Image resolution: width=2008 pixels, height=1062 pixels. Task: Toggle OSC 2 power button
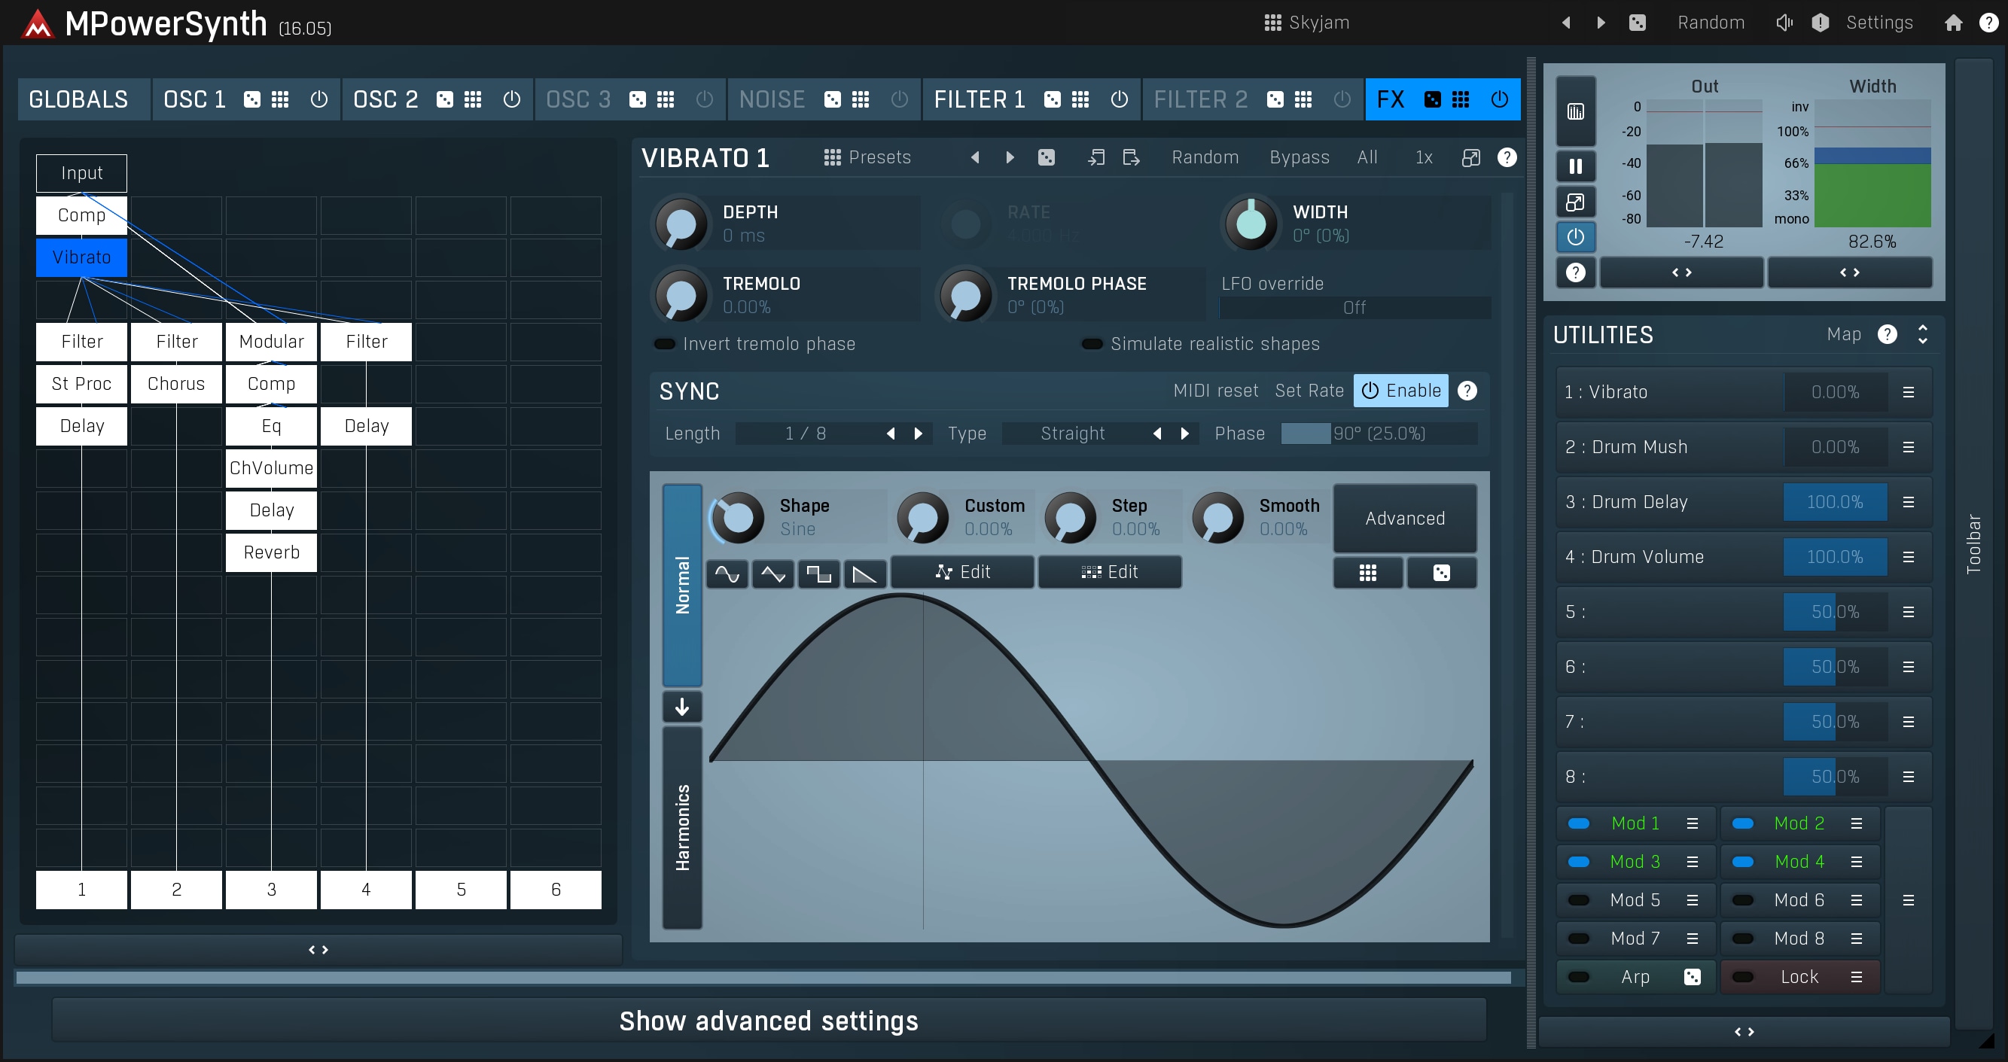[511, 99]
